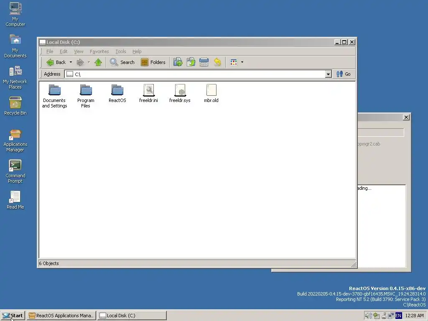Expand the Address bar dropdown
The height and width of the screenshot is (321, 428).
tap(329, 74)
